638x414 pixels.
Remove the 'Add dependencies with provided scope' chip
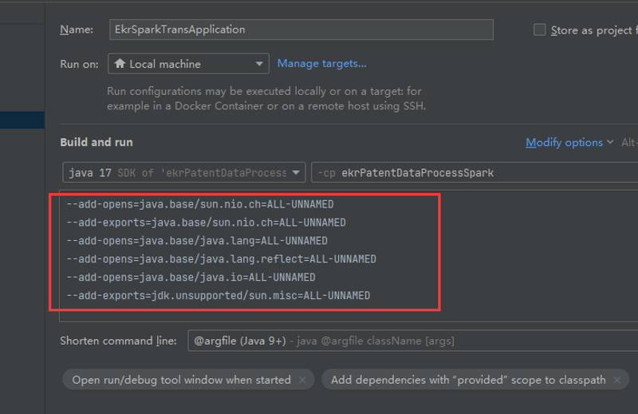[x=616, y=380]
